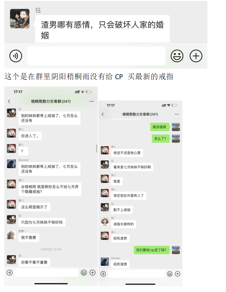Image resolution: width=226 pixels, height=292 pixels.
Task: Open three-dot menu in right chat header
Action: (177, 114)
